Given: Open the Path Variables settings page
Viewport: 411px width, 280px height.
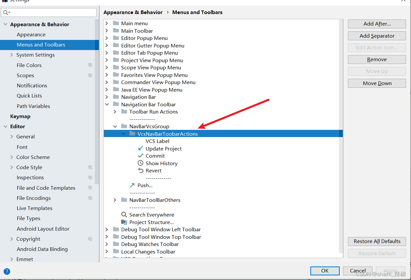Looking at the screenshot, I should click(33, 106).
